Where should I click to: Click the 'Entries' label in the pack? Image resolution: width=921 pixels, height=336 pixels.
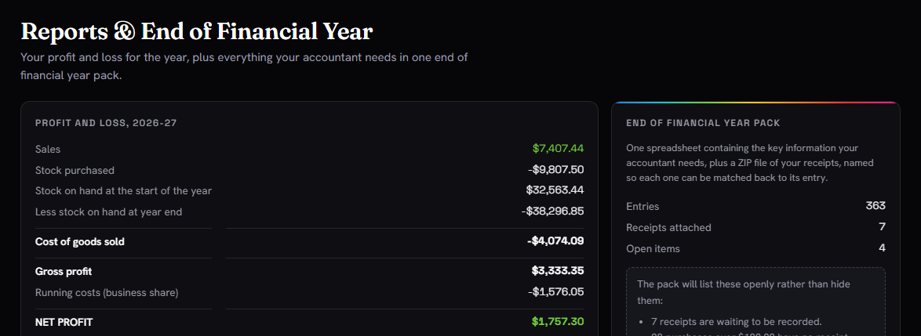pos(643,207)
